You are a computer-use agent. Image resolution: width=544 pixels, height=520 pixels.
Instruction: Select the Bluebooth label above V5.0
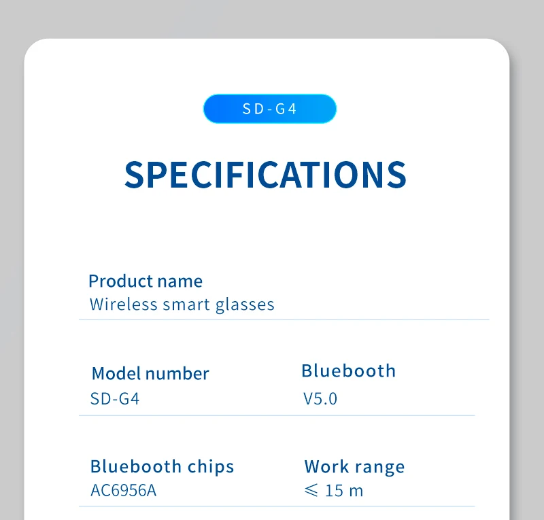pos(348,370)
